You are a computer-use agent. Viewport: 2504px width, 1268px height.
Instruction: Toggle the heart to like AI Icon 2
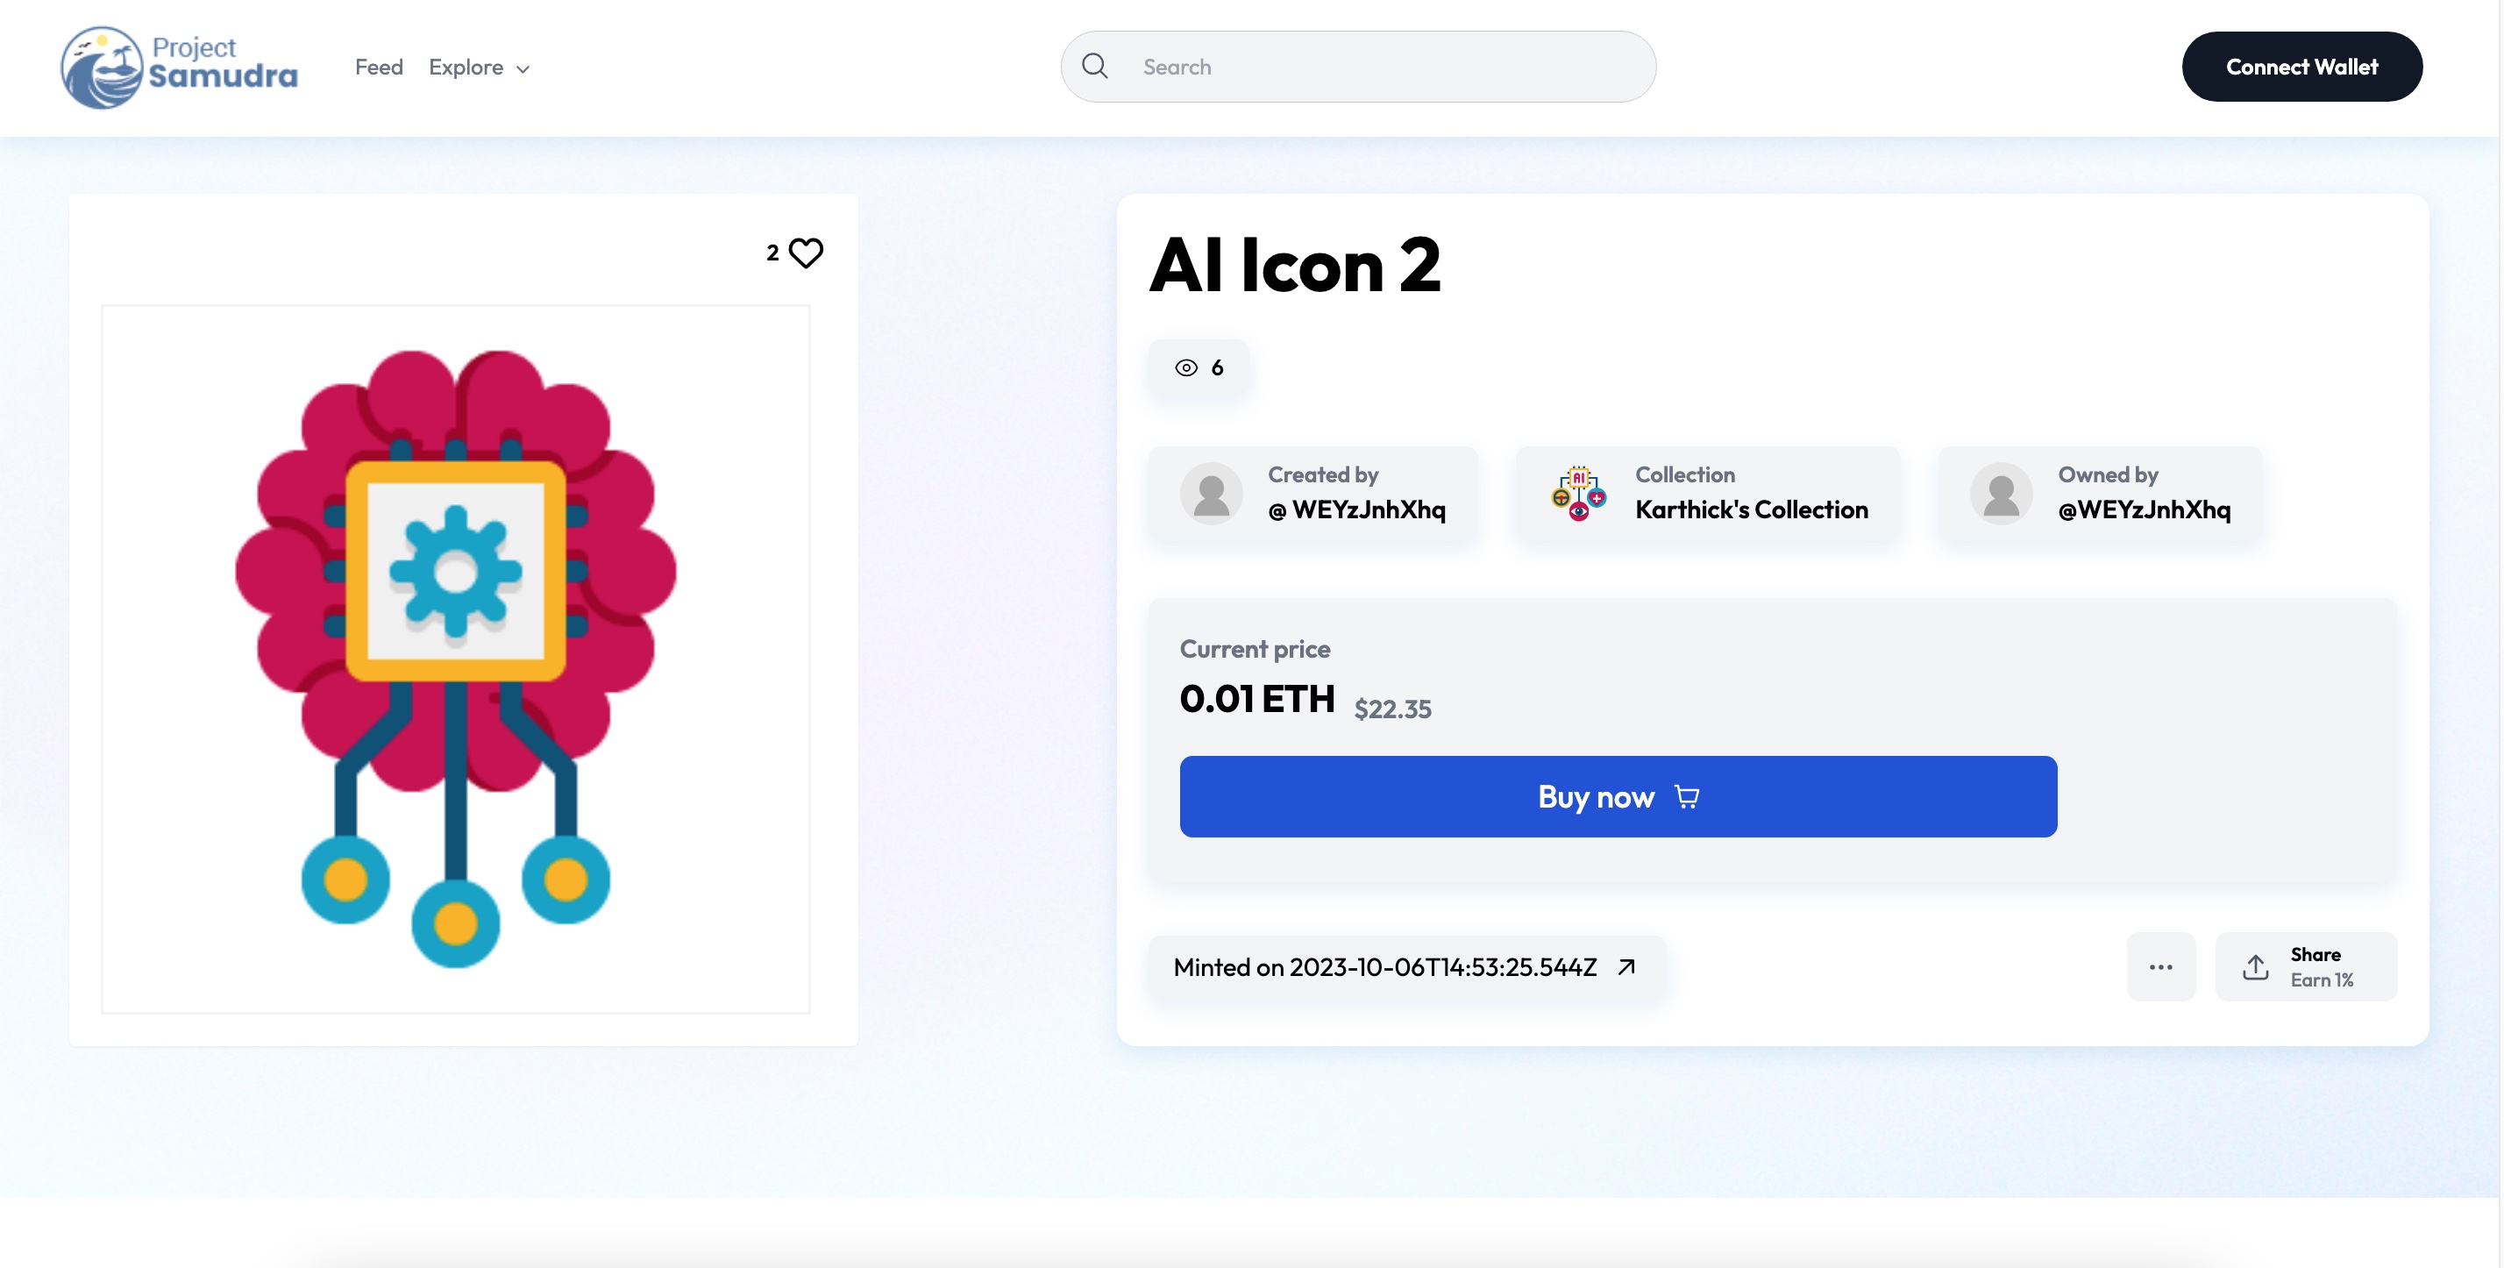[x=805, y=252]
